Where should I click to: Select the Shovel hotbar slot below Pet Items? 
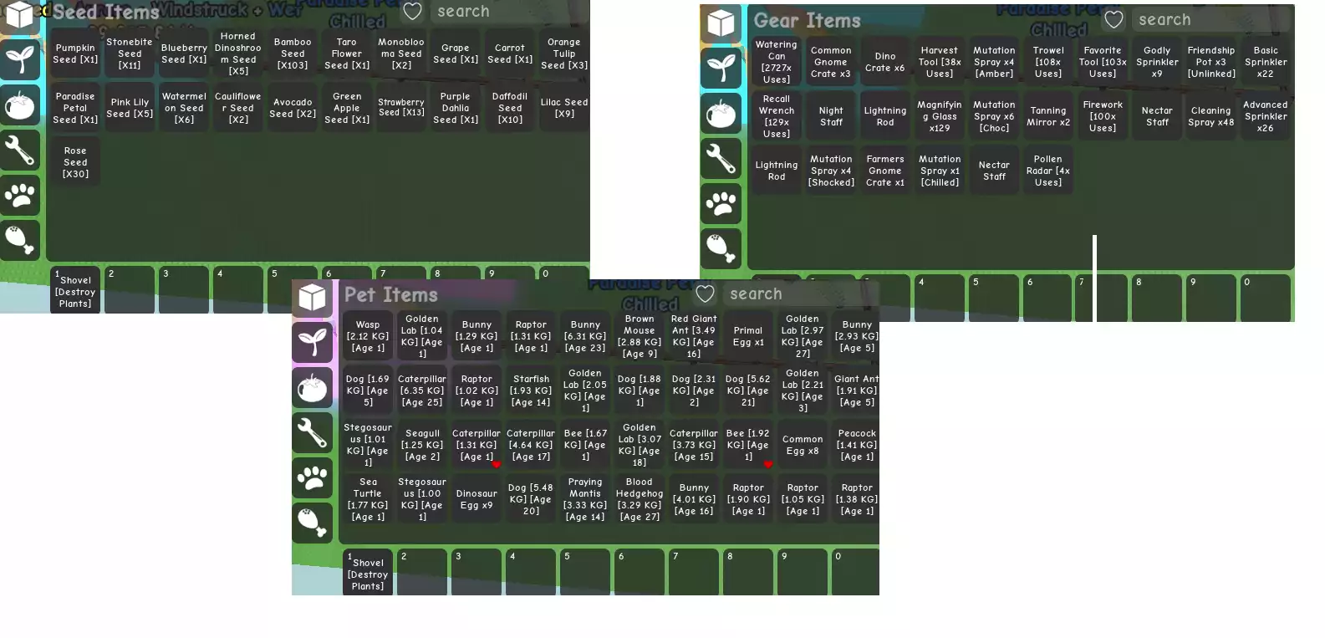368,573
